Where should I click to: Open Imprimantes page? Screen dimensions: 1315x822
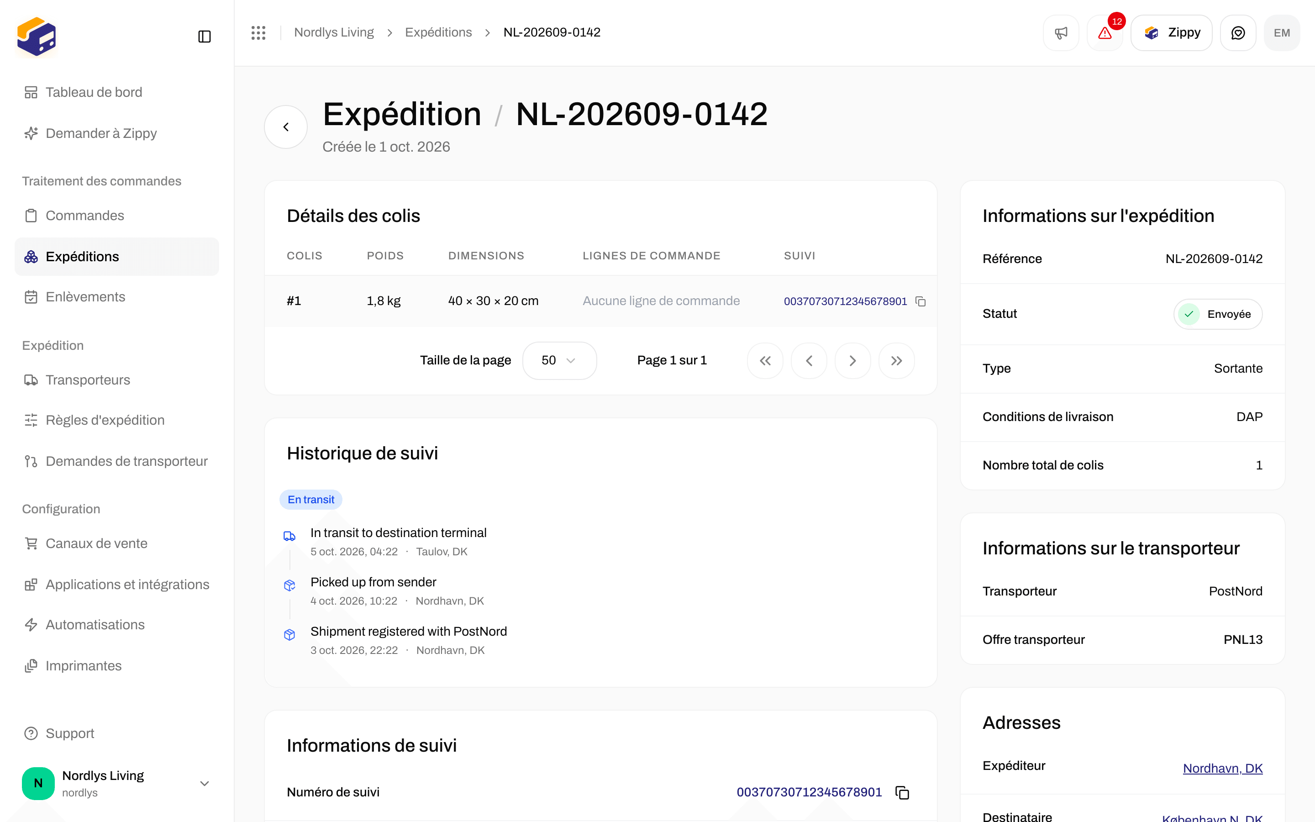point(117,666)
